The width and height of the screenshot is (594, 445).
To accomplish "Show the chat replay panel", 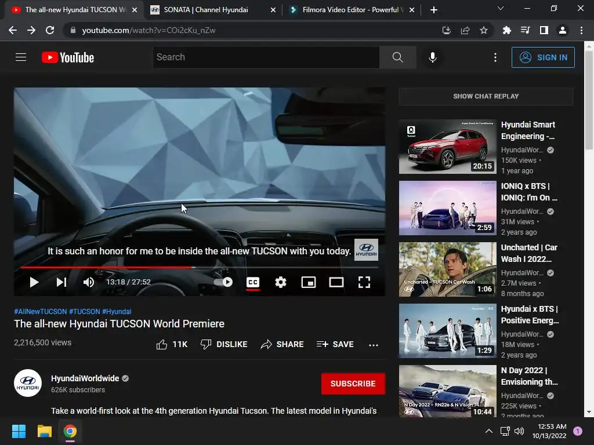I will point(486,96).
